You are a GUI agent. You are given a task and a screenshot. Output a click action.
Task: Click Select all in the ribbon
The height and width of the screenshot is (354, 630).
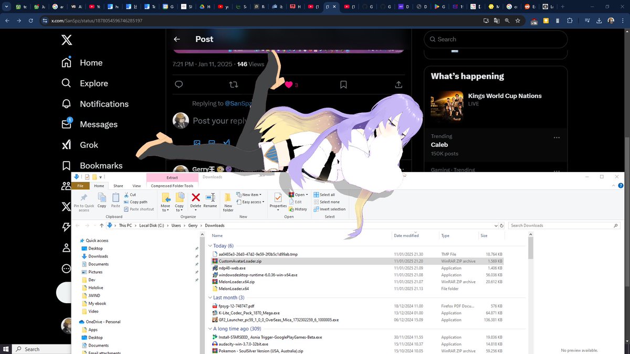[x=324, y=195]
